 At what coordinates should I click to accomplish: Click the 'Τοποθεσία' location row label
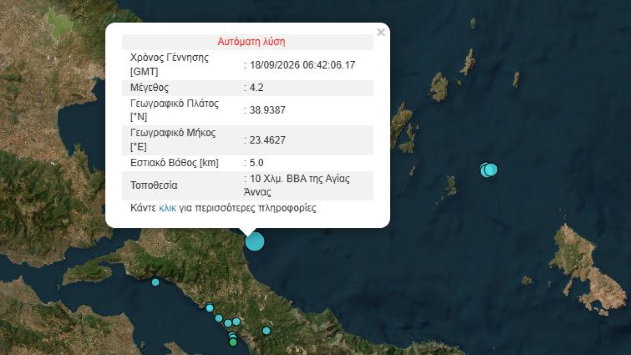[153, 185]
